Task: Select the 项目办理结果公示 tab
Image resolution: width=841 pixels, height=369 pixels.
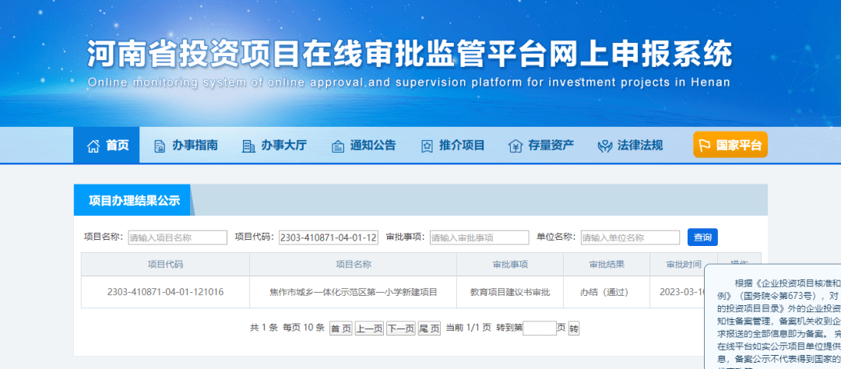Action: click(134, 201)
